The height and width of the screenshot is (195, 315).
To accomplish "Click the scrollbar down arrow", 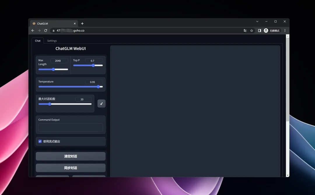I will 288,175.
